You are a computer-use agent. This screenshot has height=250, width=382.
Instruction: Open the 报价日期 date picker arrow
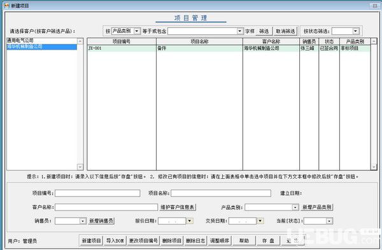pos(190,221)
